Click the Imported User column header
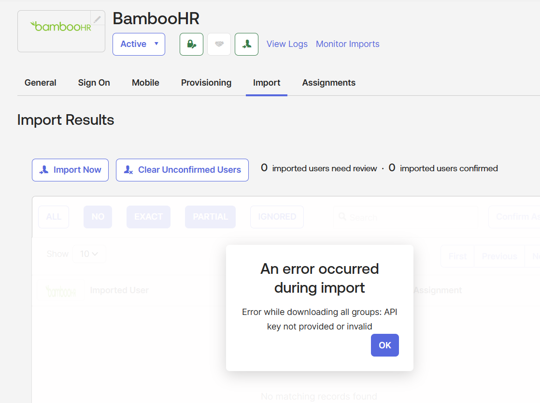 pos(119,291)
